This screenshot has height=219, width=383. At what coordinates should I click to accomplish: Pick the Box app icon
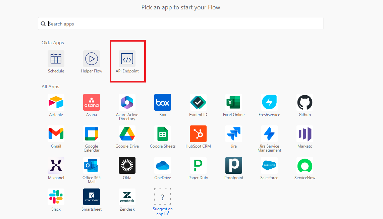(x=163, y=102)
